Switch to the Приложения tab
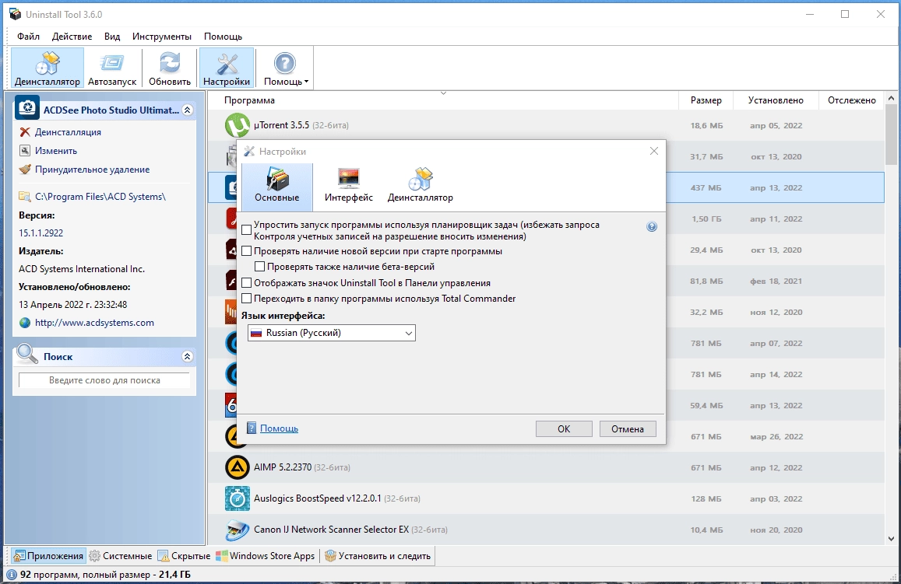 click(49, 556)
